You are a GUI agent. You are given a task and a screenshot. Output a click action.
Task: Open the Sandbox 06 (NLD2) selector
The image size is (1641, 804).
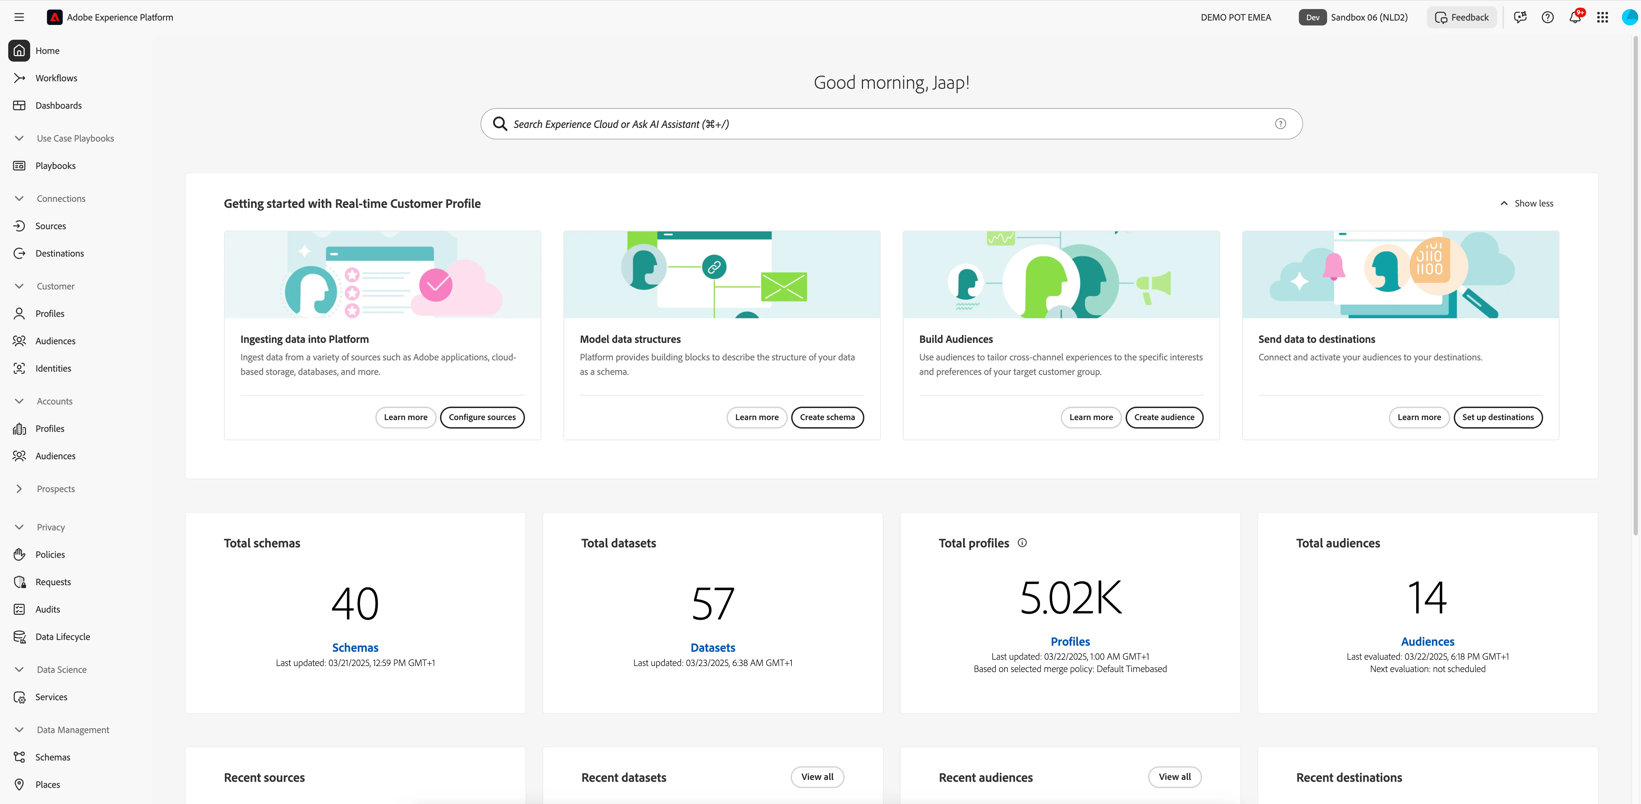pyautogui.click(x=1354, y=17)
